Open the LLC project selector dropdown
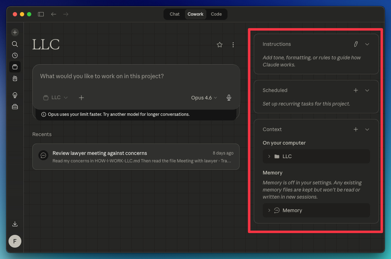 55,97
